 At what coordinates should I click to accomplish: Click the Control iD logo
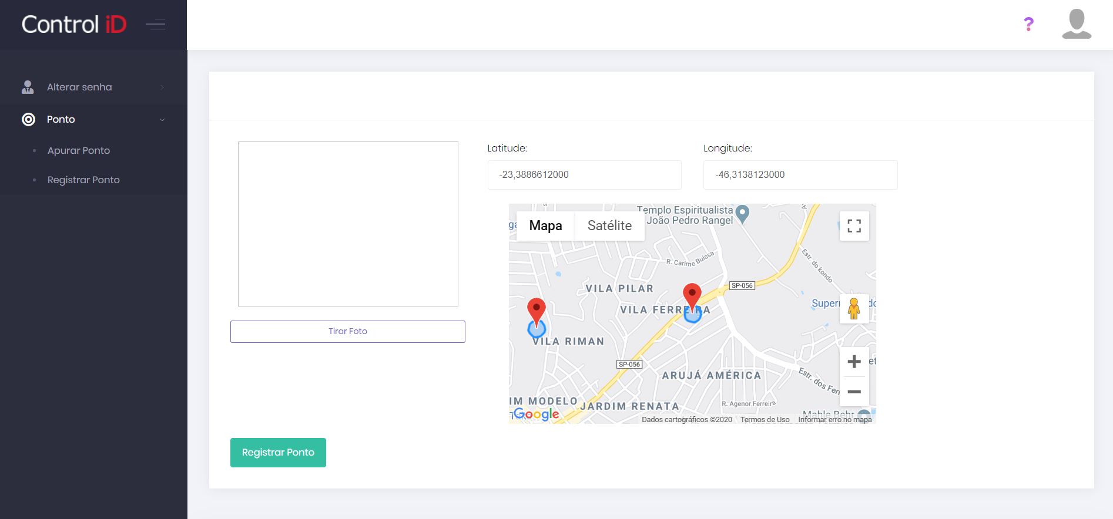point(74,24)
